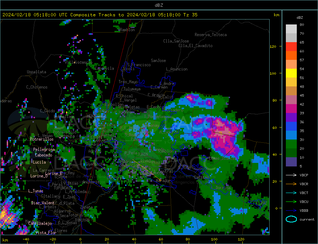Image resolution: width=318 pixels, height=244 pixels.
Task: Click the 'VBCU' legend label
Action: [304, 202]
